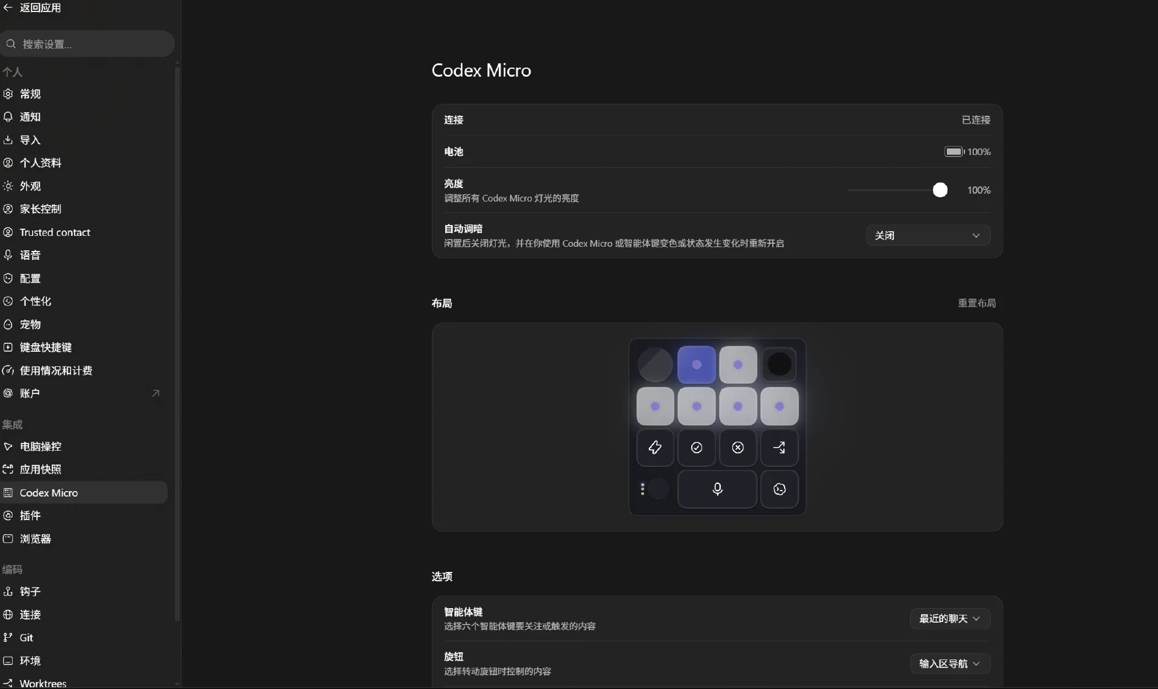Click the 亮度 brightness slider handle

[x=940, y=190]
